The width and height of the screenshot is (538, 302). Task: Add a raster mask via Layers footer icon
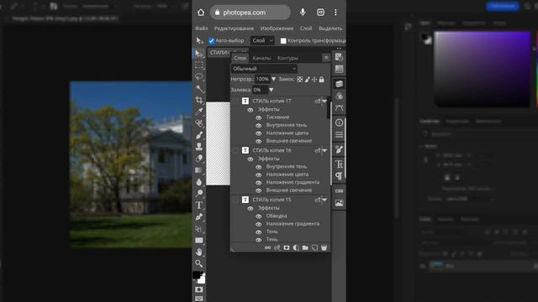click(287, 247)
